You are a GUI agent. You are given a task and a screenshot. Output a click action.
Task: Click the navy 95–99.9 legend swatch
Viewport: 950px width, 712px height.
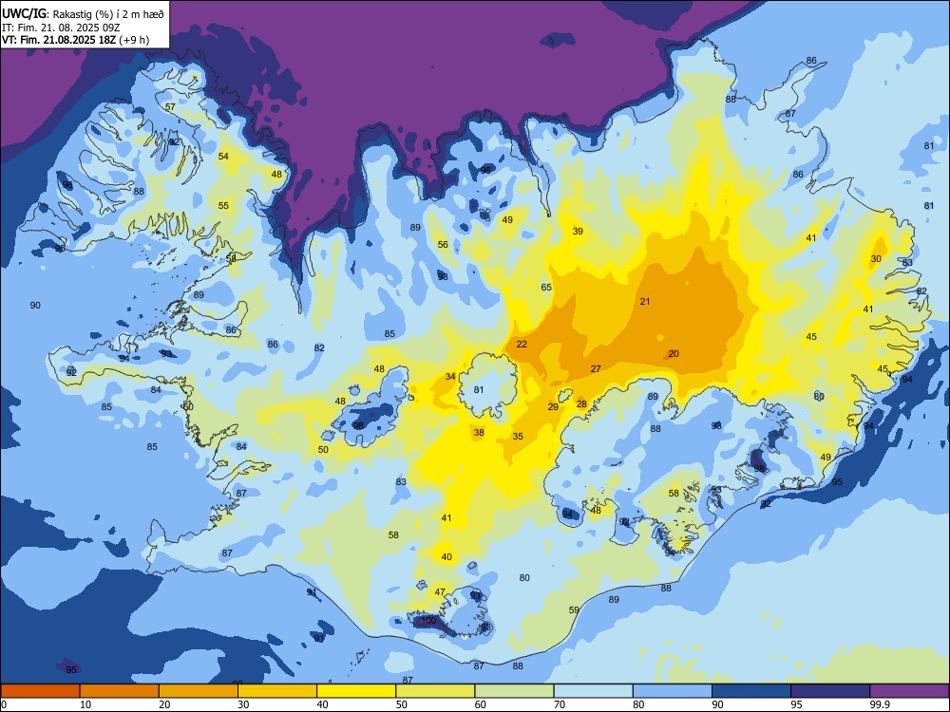[830, 691]
